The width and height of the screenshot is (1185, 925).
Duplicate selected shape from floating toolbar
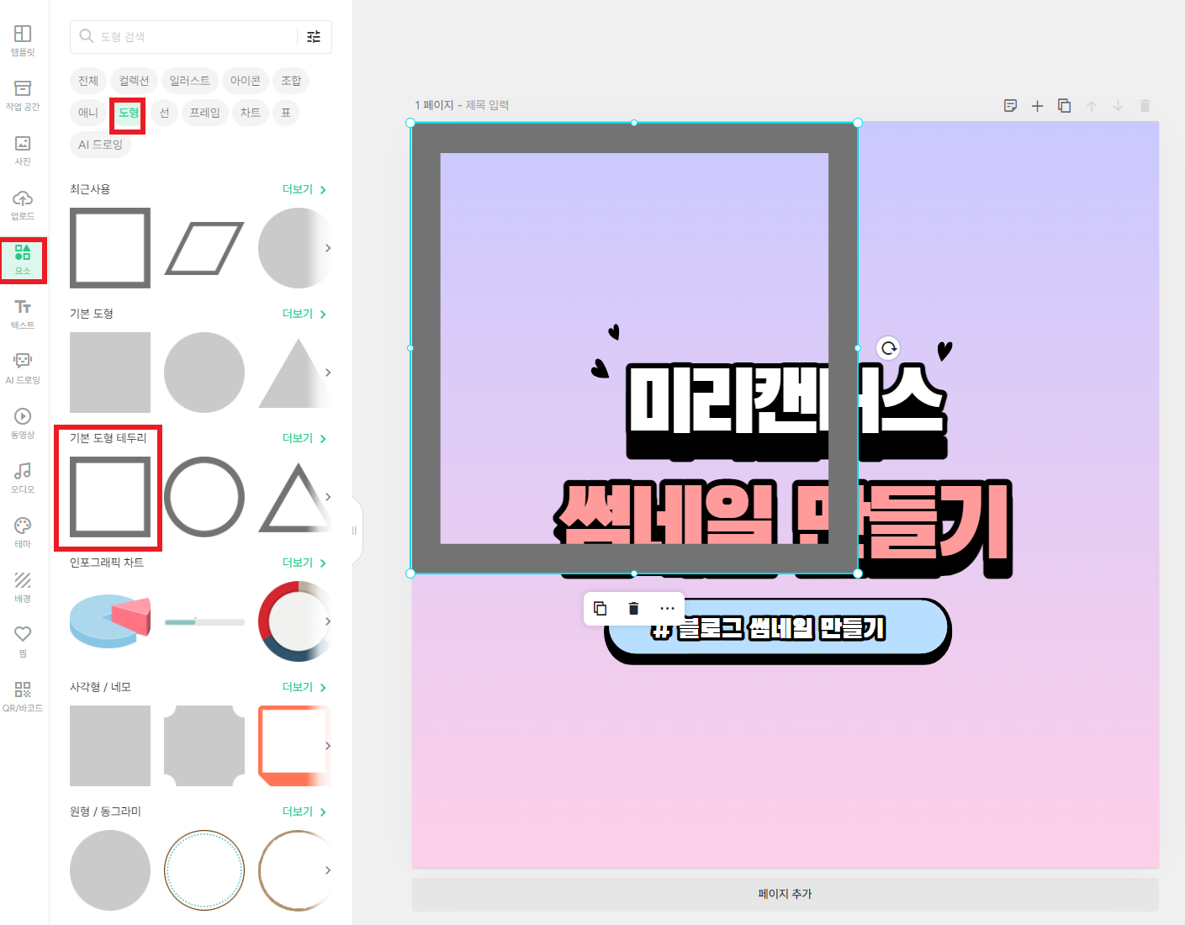point(600,609)
